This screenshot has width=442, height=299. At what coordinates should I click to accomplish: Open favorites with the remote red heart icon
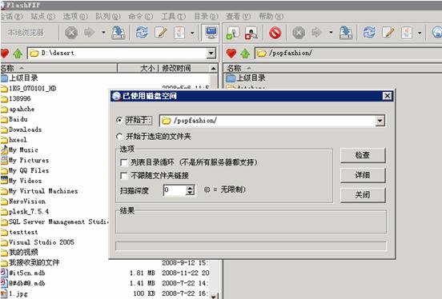[x=231, y=53]
